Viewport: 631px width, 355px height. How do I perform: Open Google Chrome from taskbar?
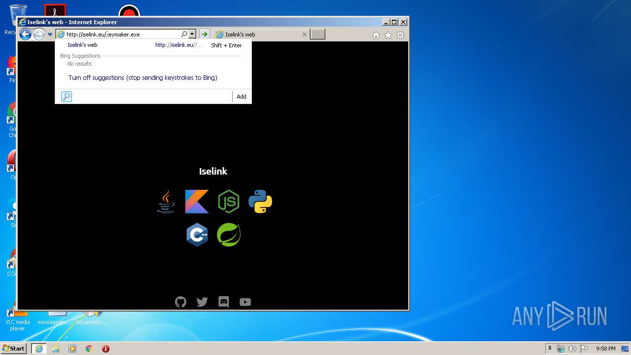(89, 349)
